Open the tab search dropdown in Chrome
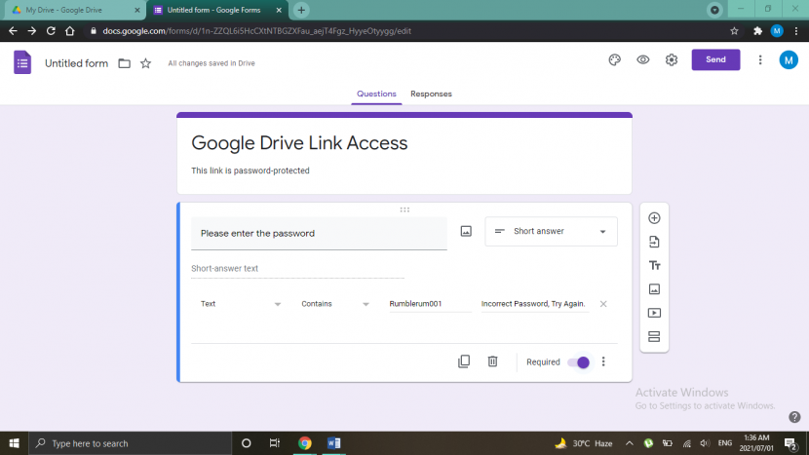 click(714, 10)
